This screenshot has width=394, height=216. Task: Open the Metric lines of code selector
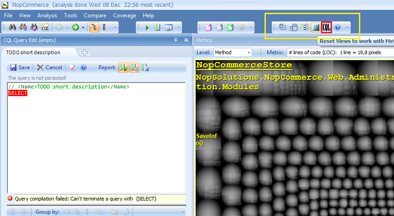click(341, 52)
